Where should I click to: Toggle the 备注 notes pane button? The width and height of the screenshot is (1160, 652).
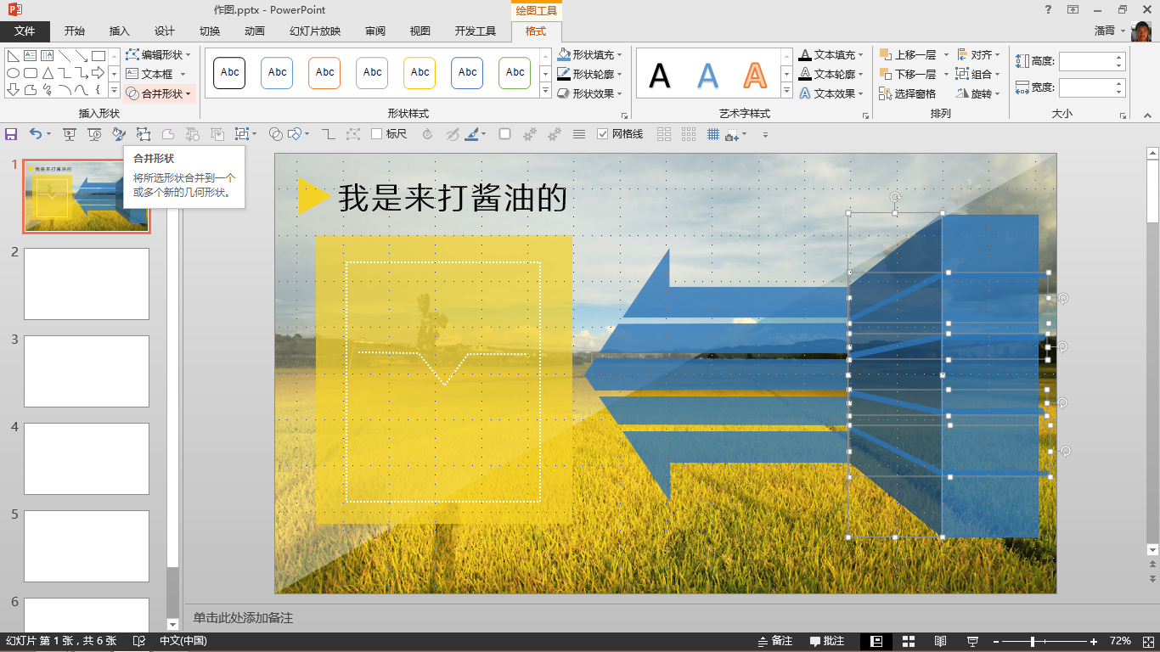point(774,641)
